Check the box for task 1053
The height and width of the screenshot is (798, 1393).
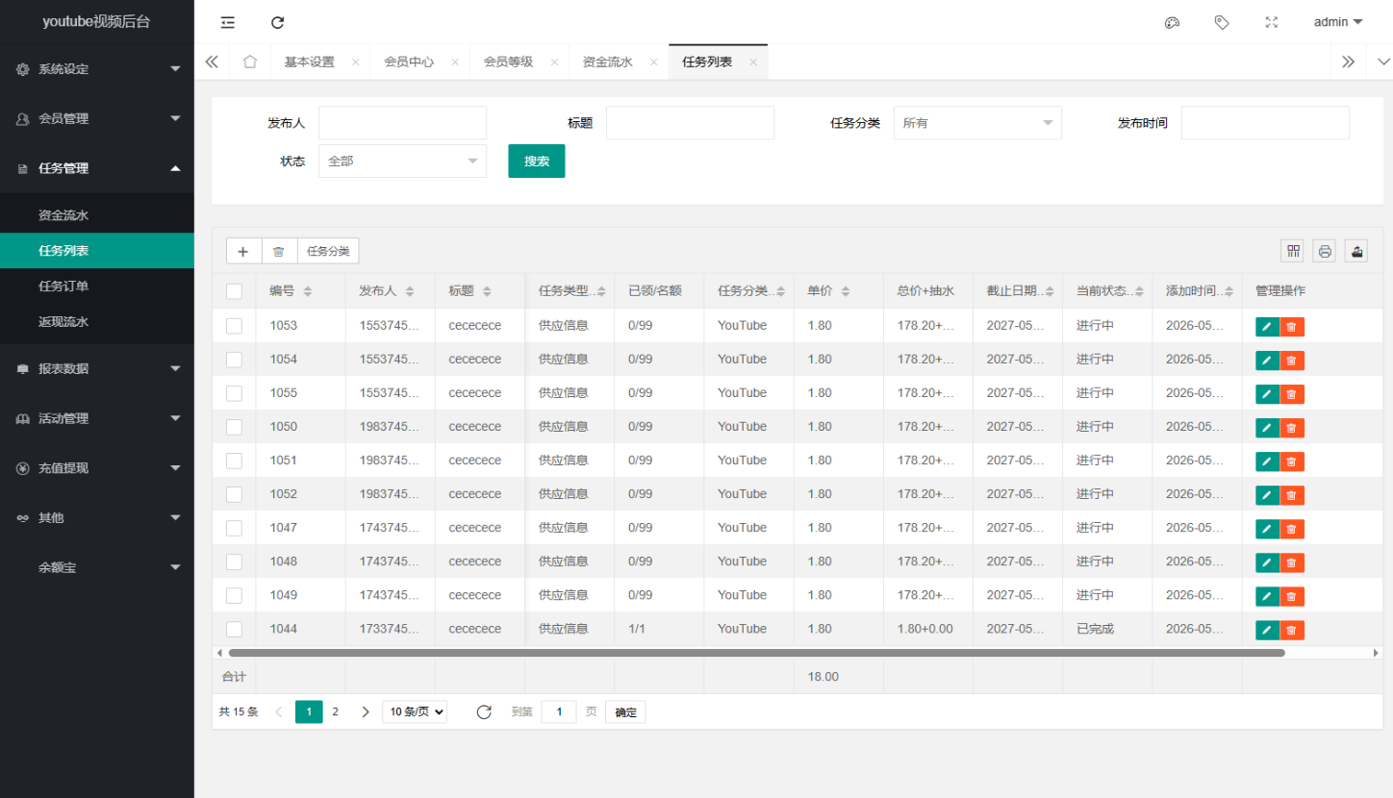click(234, 326)
